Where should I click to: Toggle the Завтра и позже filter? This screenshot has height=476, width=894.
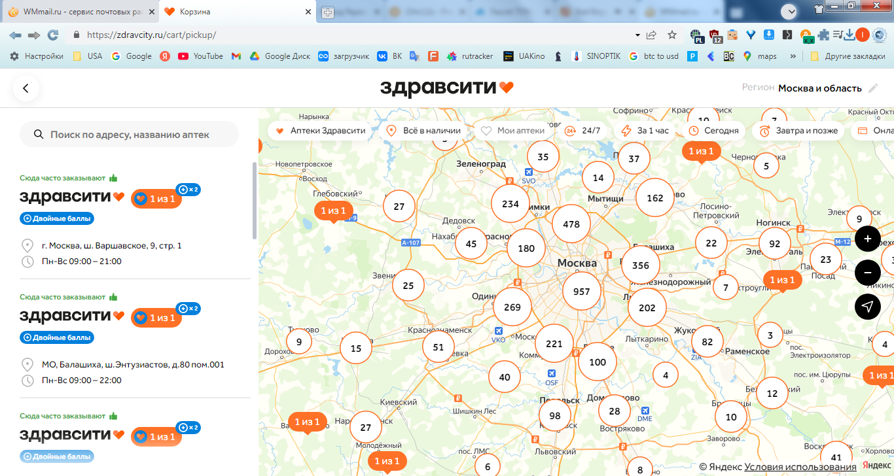point(798,131)
